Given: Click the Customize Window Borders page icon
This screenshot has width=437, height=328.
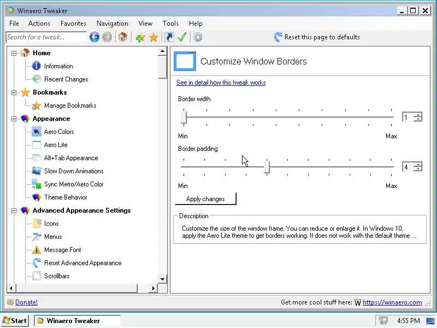Looking at the screenshot, I should pyautogui.click(x=185, y=61).
